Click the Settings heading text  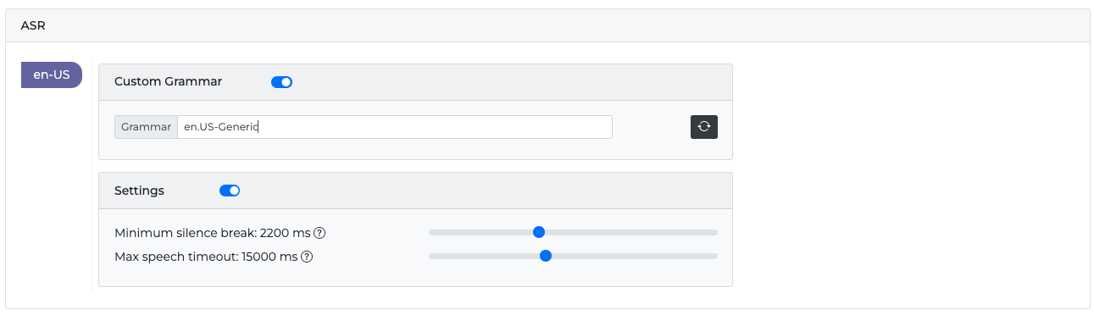139,191
